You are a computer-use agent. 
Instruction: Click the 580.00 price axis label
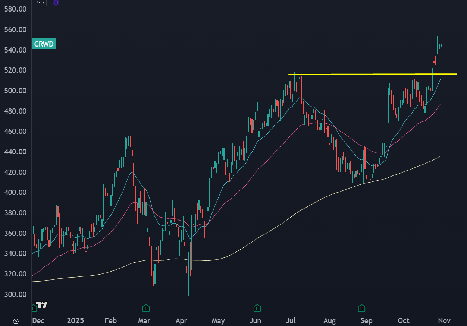click(x=15, y=9)
